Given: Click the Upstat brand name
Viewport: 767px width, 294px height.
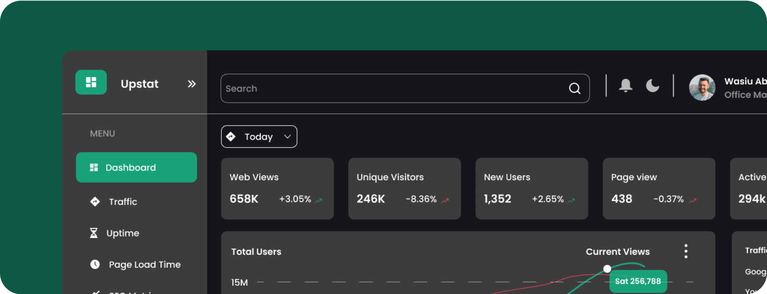Looking at the screenshot, I should pos(140,84).
